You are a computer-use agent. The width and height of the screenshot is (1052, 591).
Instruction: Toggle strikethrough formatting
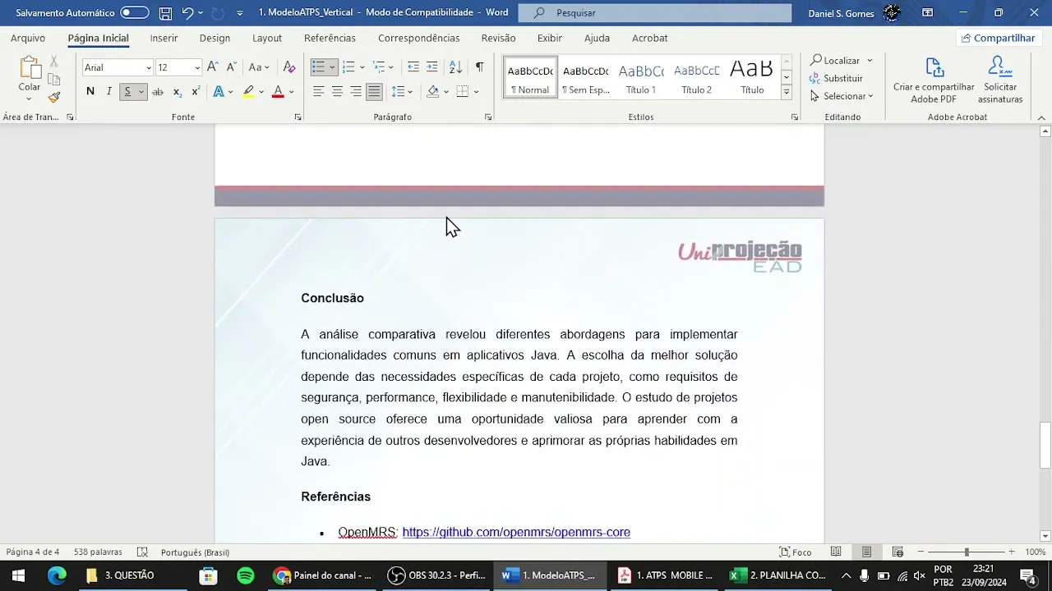pyautogui.click(x=158, y=92)
